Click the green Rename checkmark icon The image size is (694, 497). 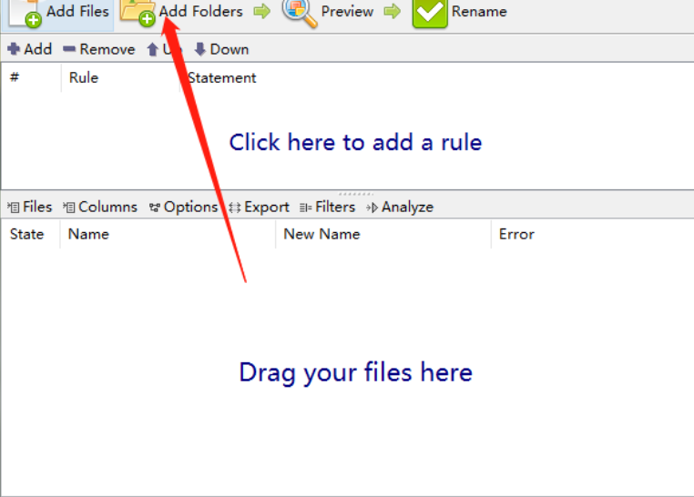430,14
